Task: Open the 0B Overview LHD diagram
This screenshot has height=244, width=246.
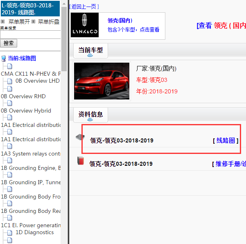Action: [x=38, y=81]
